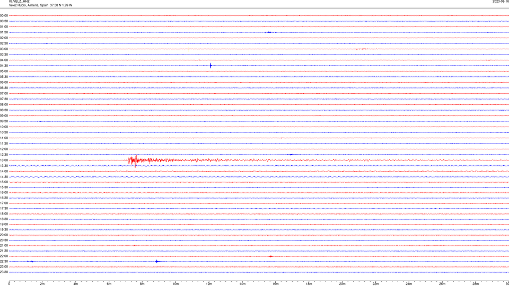Click the 06:00 trace time label

[4, 83]
